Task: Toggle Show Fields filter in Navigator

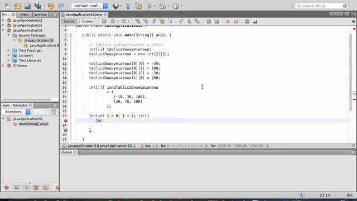Action: (16, 188)
